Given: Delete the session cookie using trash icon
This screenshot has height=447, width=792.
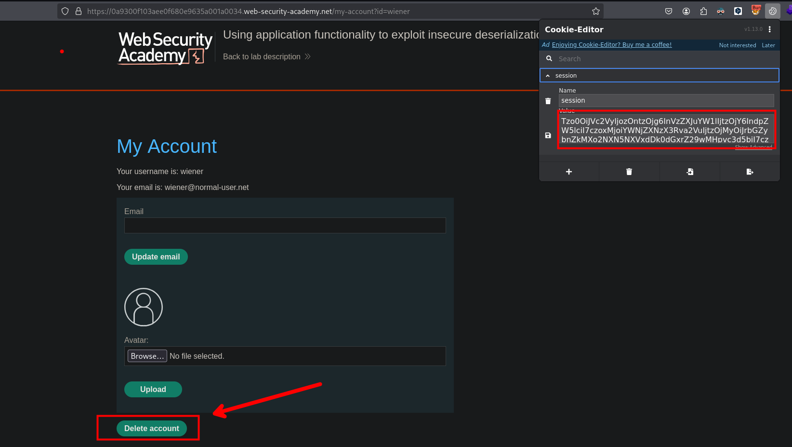Looking at the screenshot, I should 548,101.
